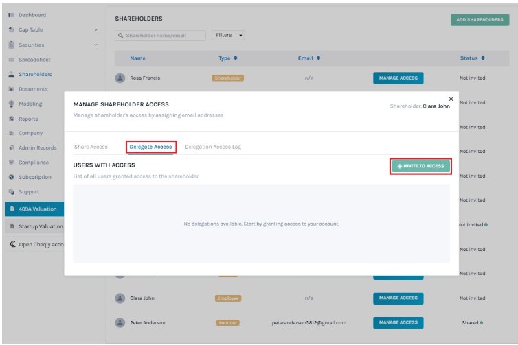
Task: Focus the Shareholder name/email search field
Action: click(x=160, y=35)
